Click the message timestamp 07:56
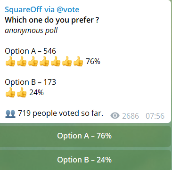The width and height of the screenshot is (172, 170). 155,116
